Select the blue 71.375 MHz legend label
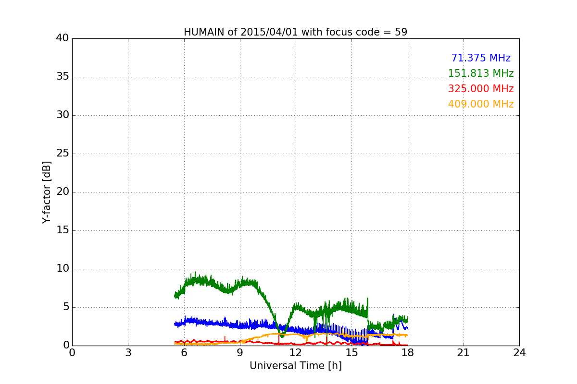This screenshot has width=577, height=384. click(x=481, y=58)
